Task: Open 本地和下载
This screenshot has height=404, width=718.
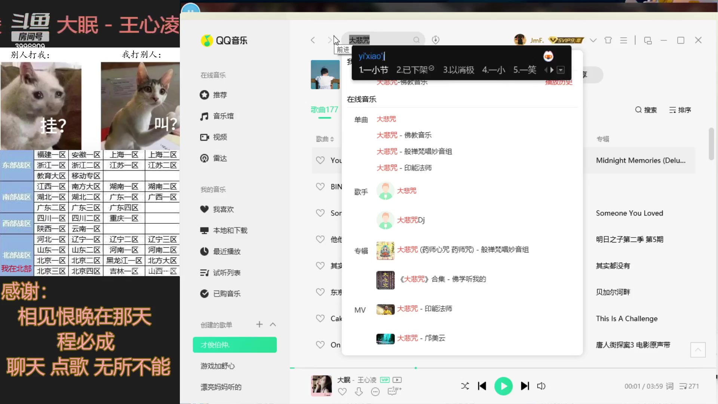Action: [224, 230]
